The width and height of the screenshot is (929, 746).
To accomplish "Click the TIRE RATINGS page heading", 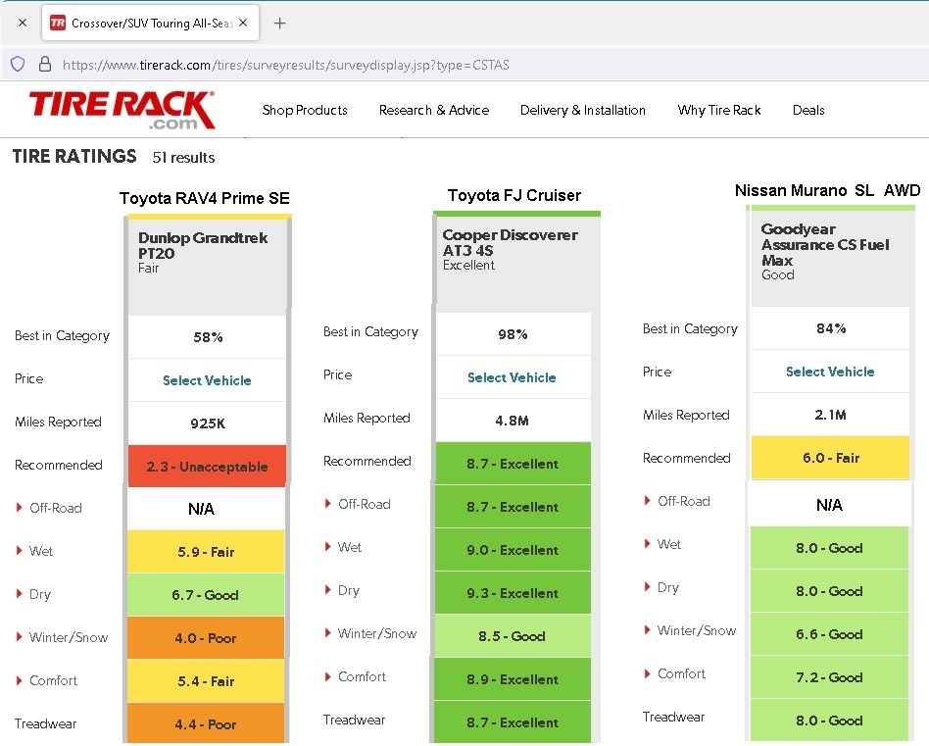I will 74,157.
